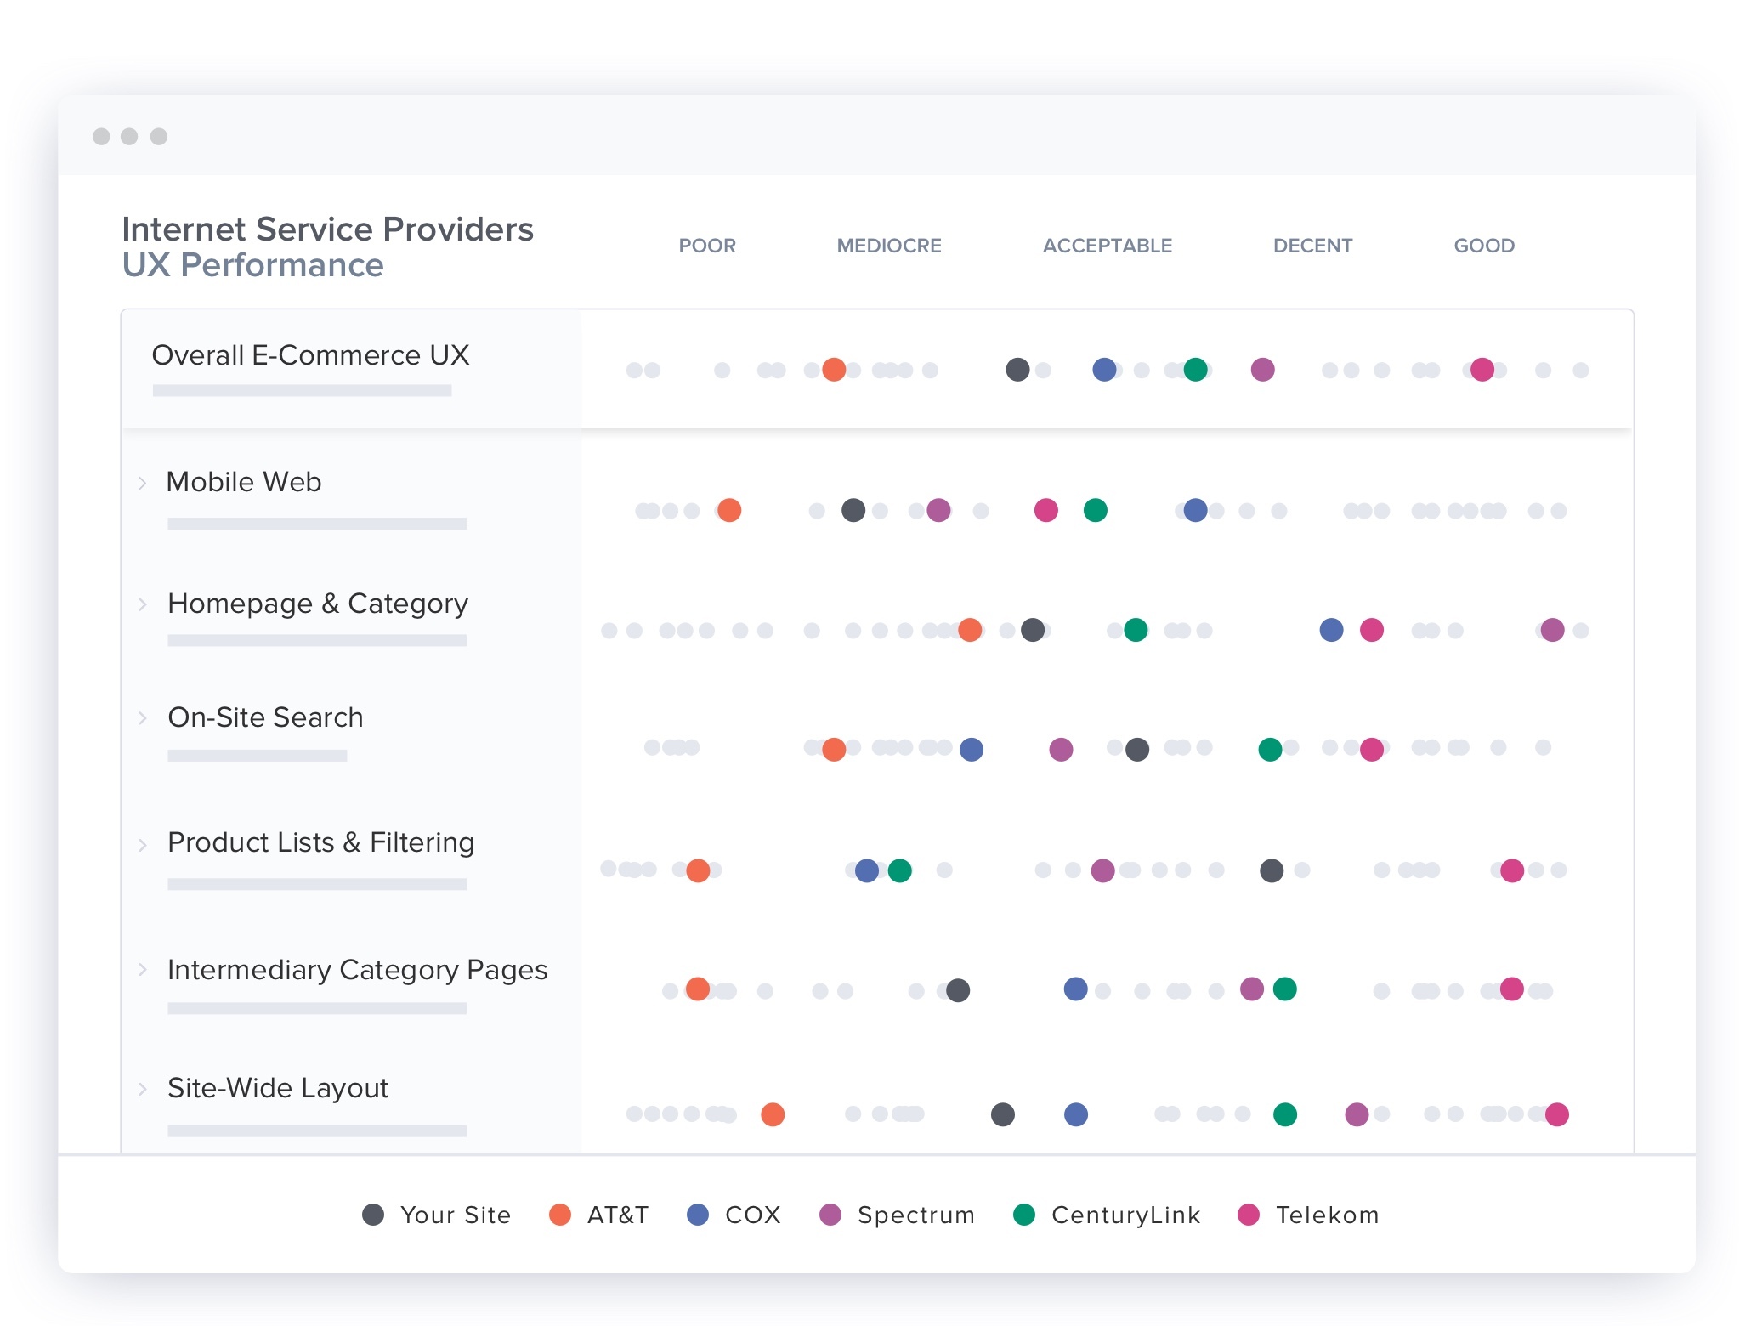Screen dimensions: 1751x1326
Task: Expand the Mobile Web section
Action: coord(141,483)
